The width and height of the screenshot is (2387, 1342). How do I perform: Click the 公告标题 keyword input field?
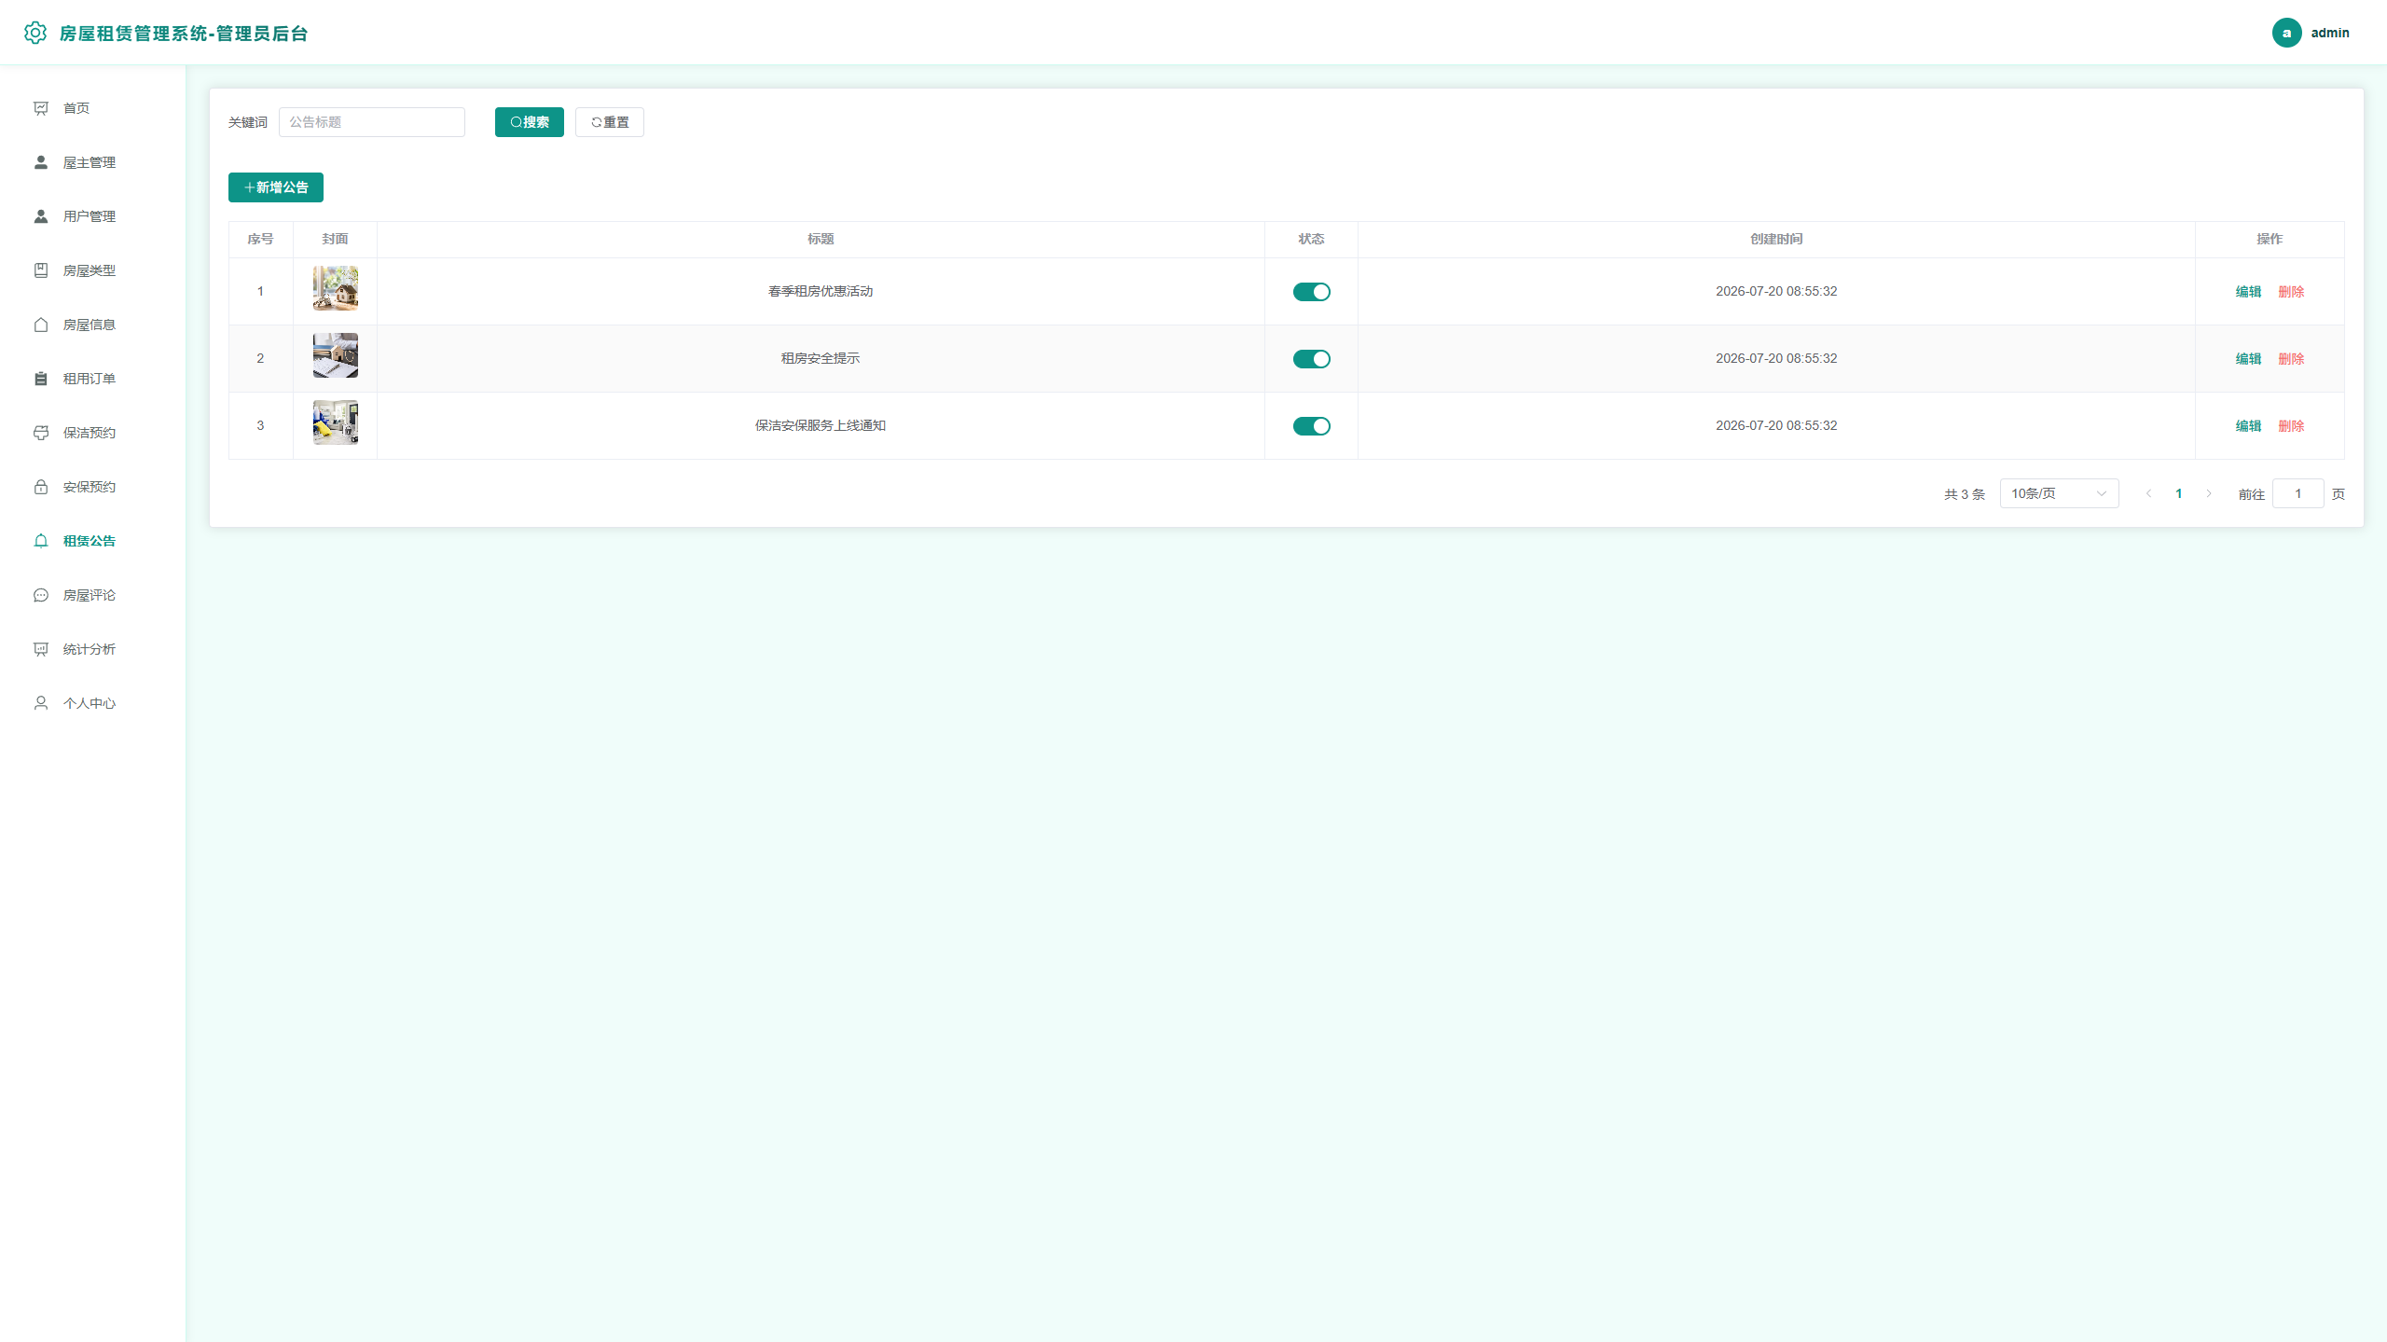[372, 122]
